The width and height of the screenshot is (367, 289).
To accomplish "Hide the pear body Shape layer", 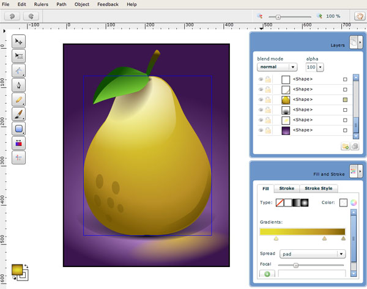I will click(261, 100).
